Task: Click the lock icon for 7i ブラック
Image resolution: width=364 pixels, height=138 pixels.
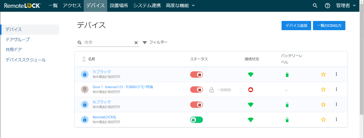Action: 85,74
